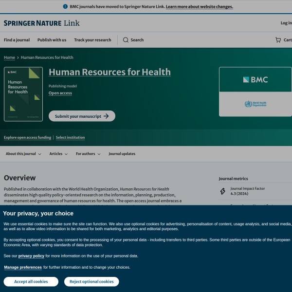
Task: Go to the Home breadcrumb link
Action: [9, 57]
